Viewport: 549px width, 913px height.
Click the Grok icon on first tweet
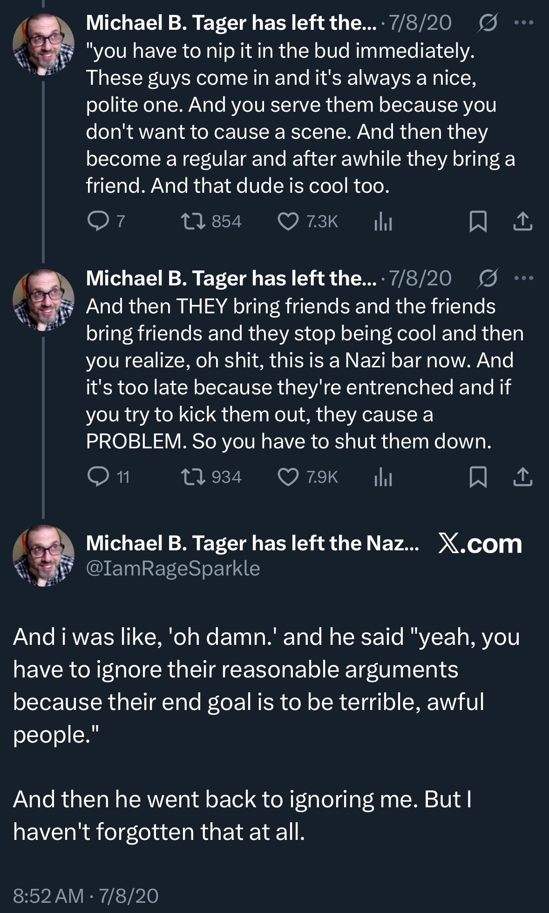488,22
